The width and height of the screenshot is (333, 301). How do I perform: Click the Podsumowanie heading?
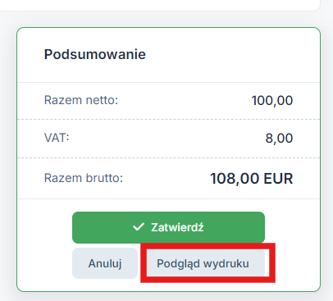(x=95, y=54)
